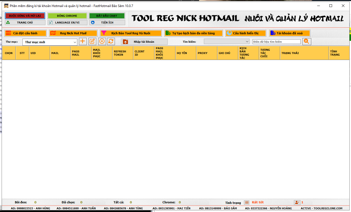This screenshot has height=212, width=351.
Task: Click the edit folder pencil icon
Action: [x=92, y=41]
